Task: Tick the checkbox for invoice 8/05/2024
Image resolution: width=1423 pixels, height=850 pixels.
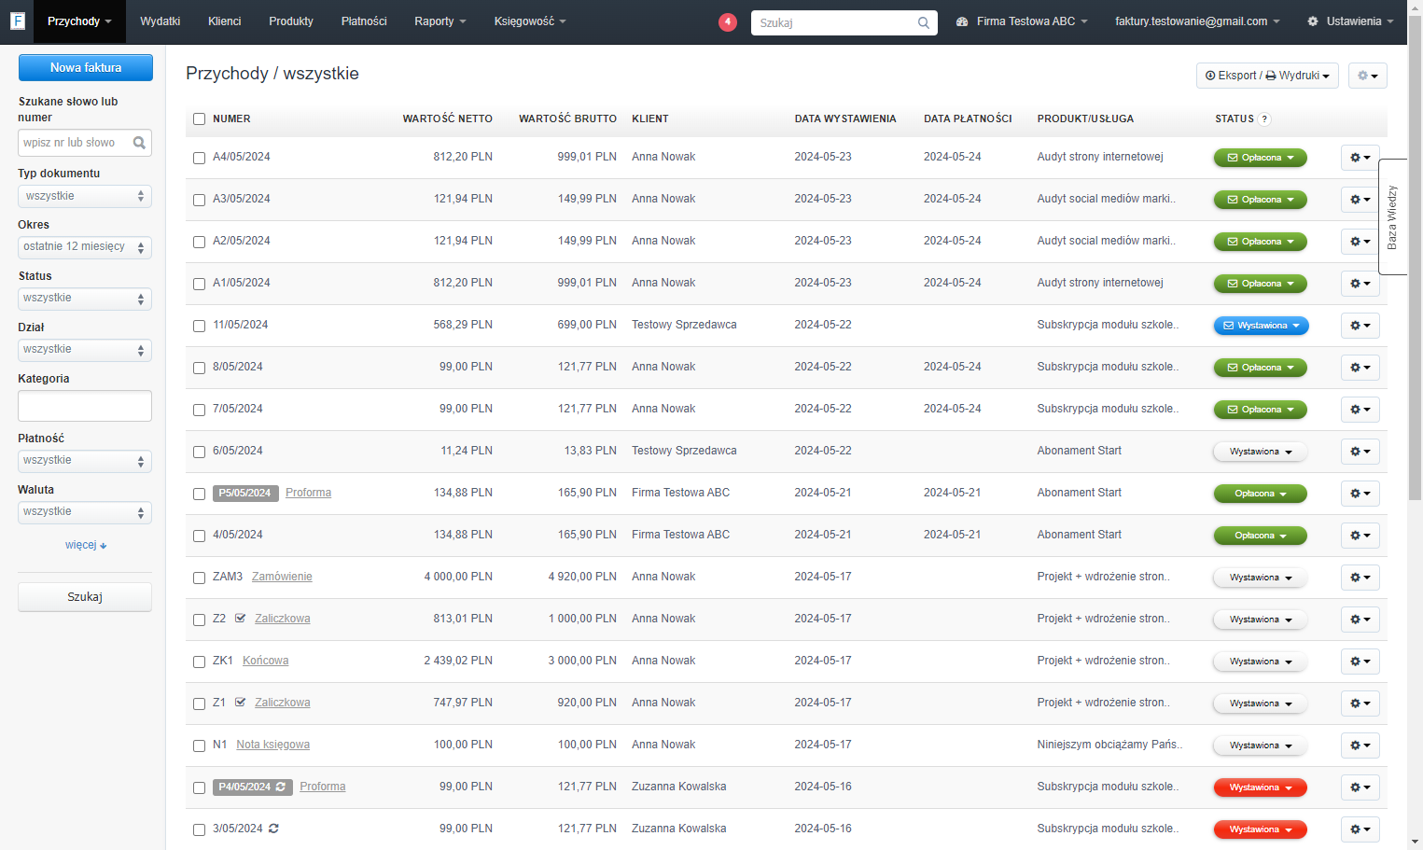Action: (199, 368)
